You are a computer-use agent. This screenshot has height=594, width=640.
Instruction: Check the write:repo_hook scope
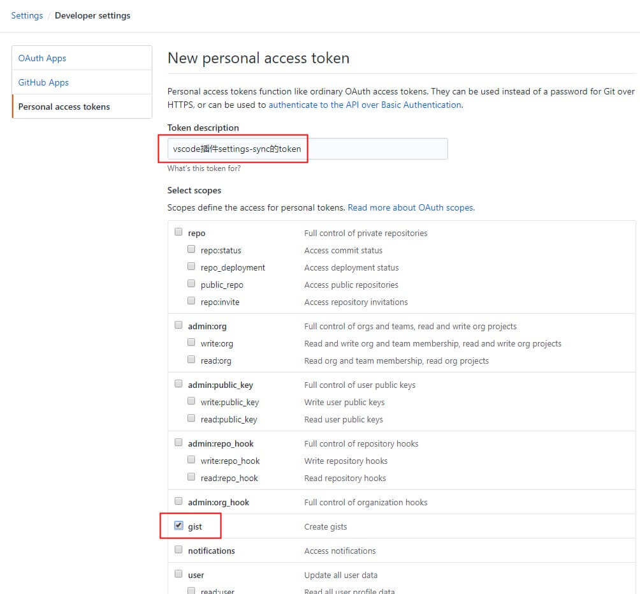click(191, 460)
